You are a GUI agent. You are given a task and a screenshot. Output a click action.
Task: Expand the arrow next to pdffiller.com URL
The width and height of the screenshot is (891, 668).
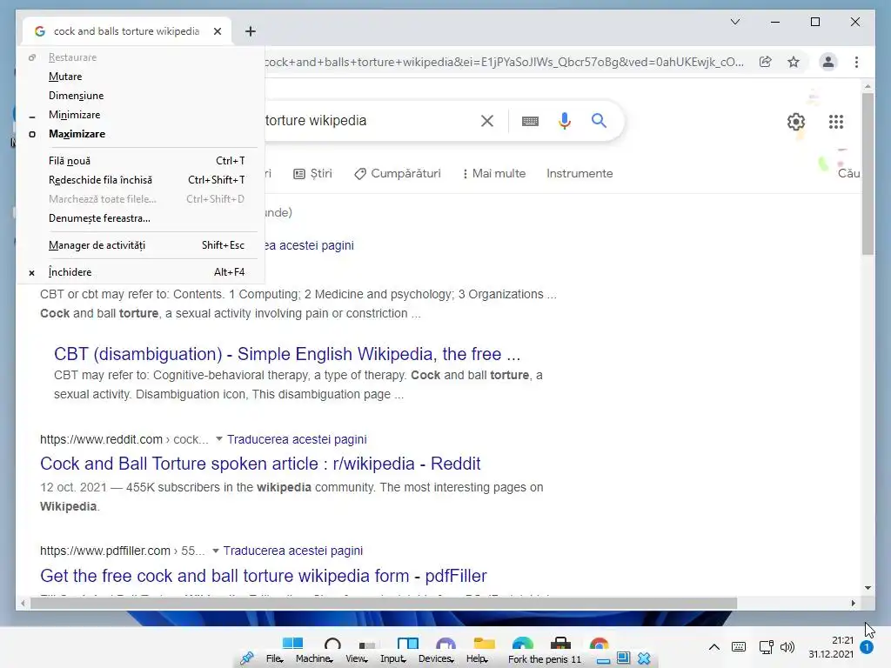point(216,551)
